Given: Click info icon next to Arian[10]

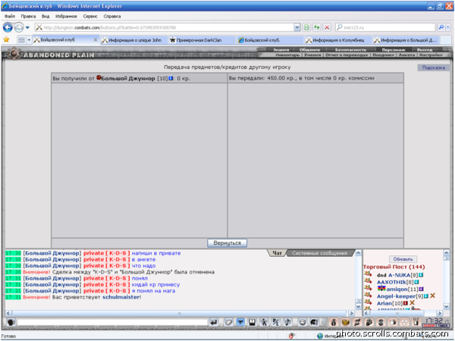Looking at the screenshot, I should click(x=406, y=303).
